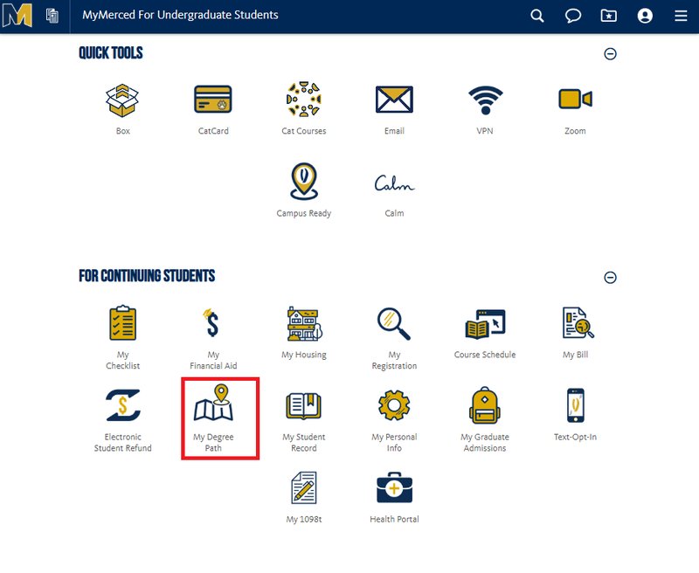
Task: Open the CatCard icon
Action: click(213, 100)
